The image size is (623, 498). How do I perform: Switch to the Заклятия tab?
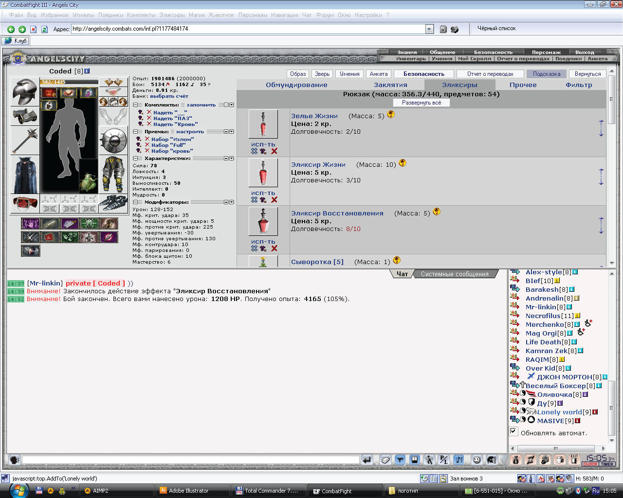point(390,85)
